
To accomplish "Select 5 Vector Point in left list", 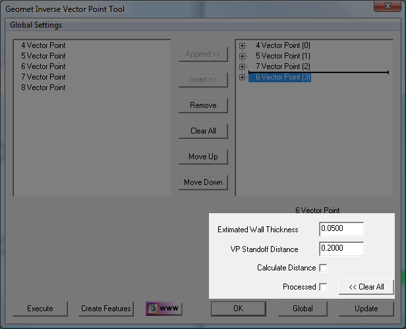I will coord(43,56).
